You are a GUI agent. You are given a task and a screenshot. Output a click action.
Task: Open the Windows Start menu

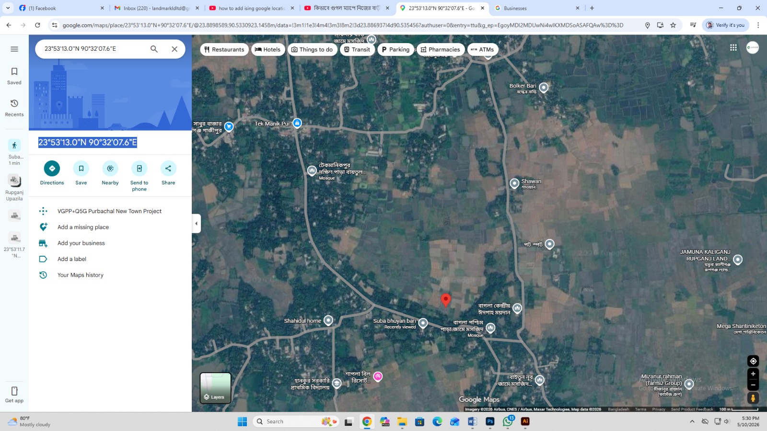tap(243, 421)
